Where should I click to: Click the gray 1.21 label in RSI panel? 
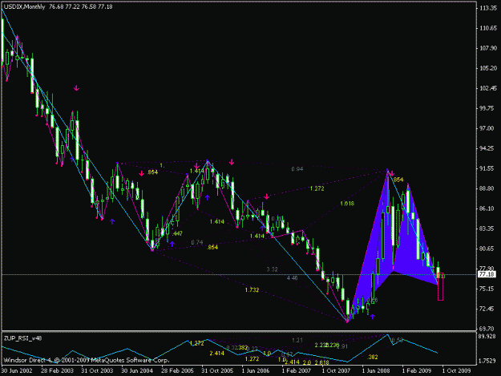(297, 340)
